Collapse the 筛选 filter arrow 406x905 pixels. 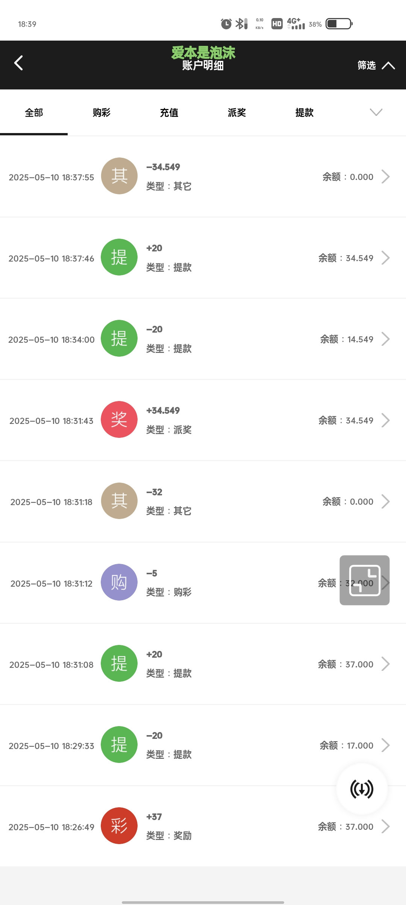388,66
